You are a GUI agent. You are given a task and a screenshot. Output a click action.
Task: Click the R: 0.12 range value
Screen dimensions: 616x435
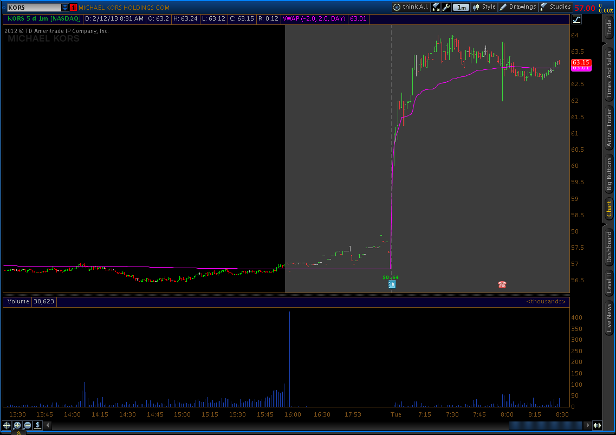268,18
